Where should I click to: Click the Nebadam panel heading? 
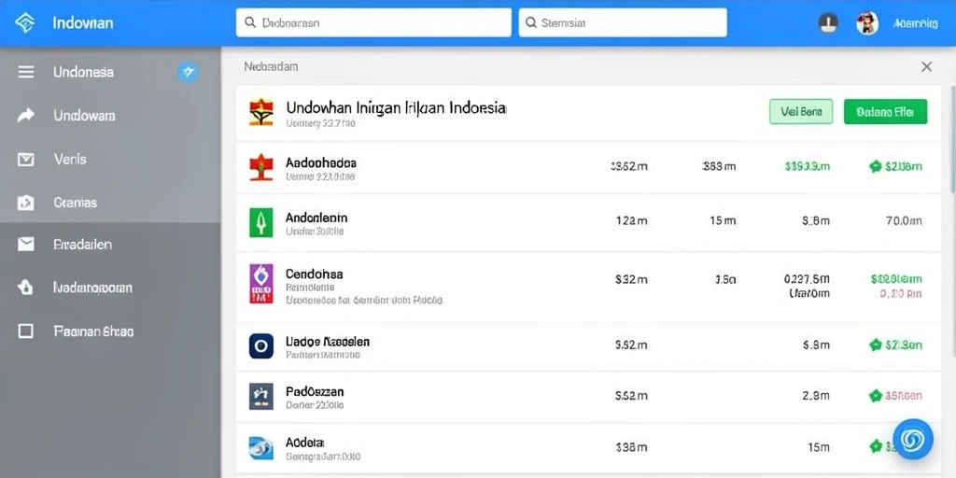[x=271, y=66]
